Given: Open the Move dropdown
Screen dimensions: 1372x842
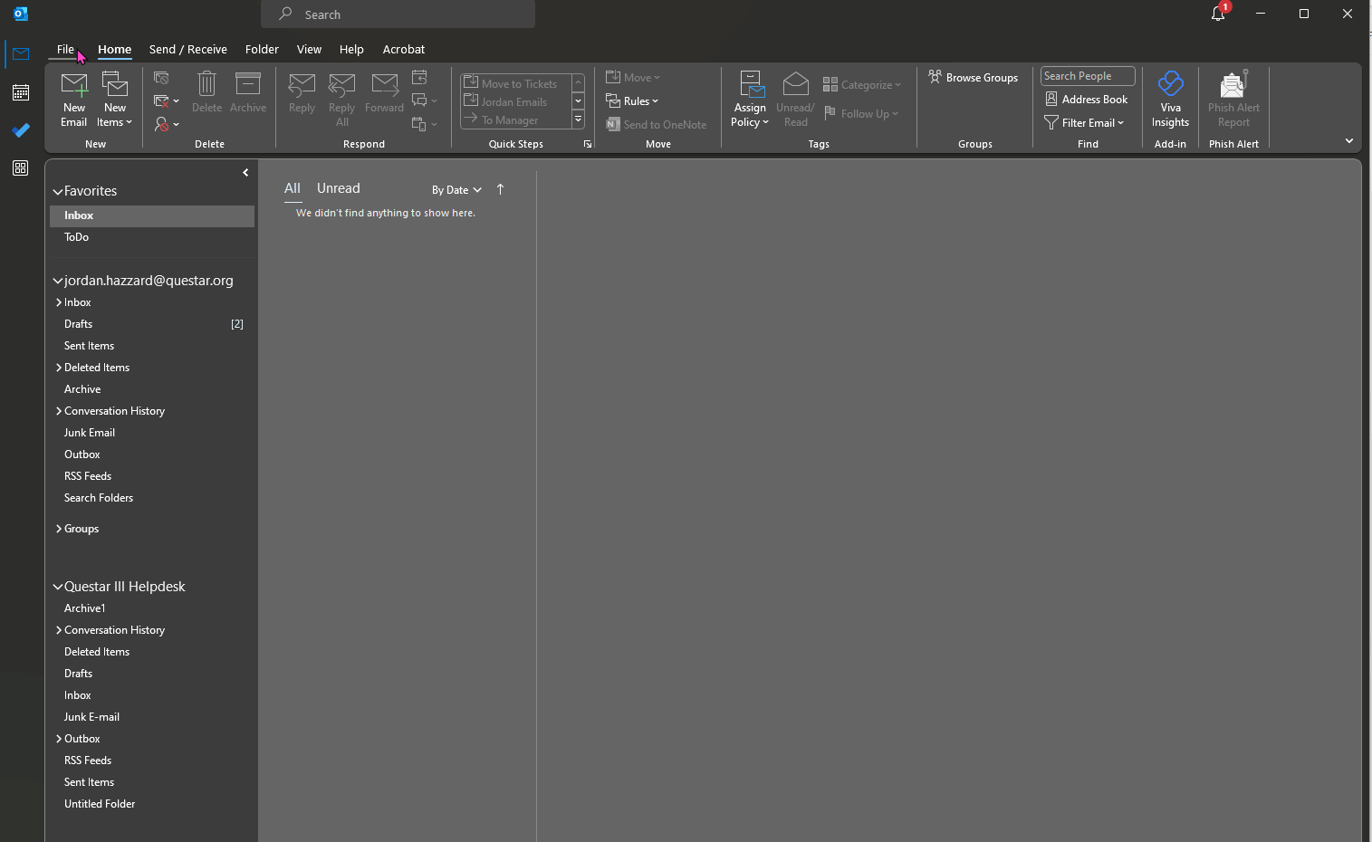Looking at the screenshot, I should 633,78.
